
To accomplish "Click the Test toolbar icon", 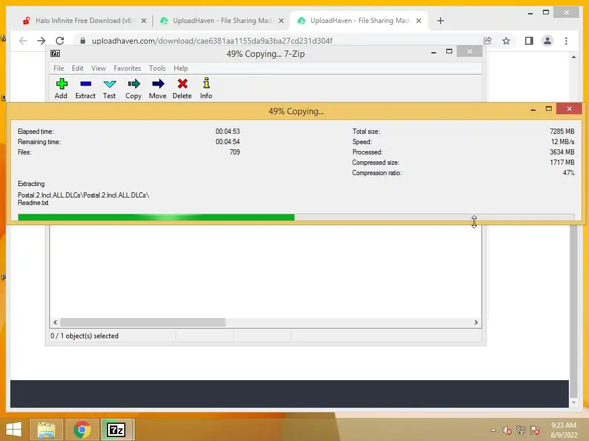I will pyautogui.click(x=110, y=84).
